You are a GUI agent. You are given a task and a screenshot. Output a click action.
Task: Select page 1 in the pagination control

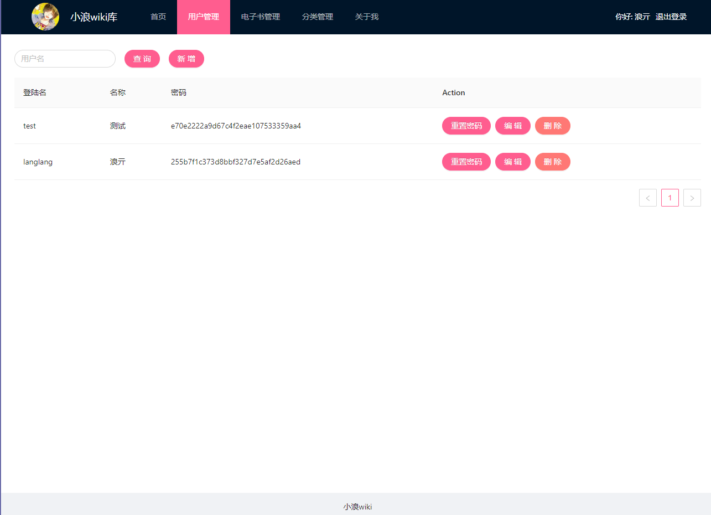click(670, 198)
